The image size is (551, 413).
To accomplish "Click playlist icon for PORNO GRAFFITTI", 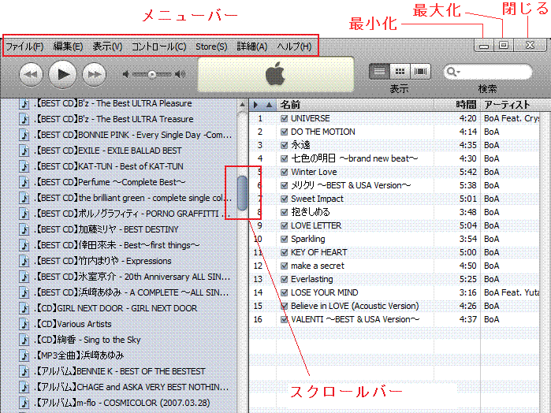I will pyautogui.click(x=24, y=214).
